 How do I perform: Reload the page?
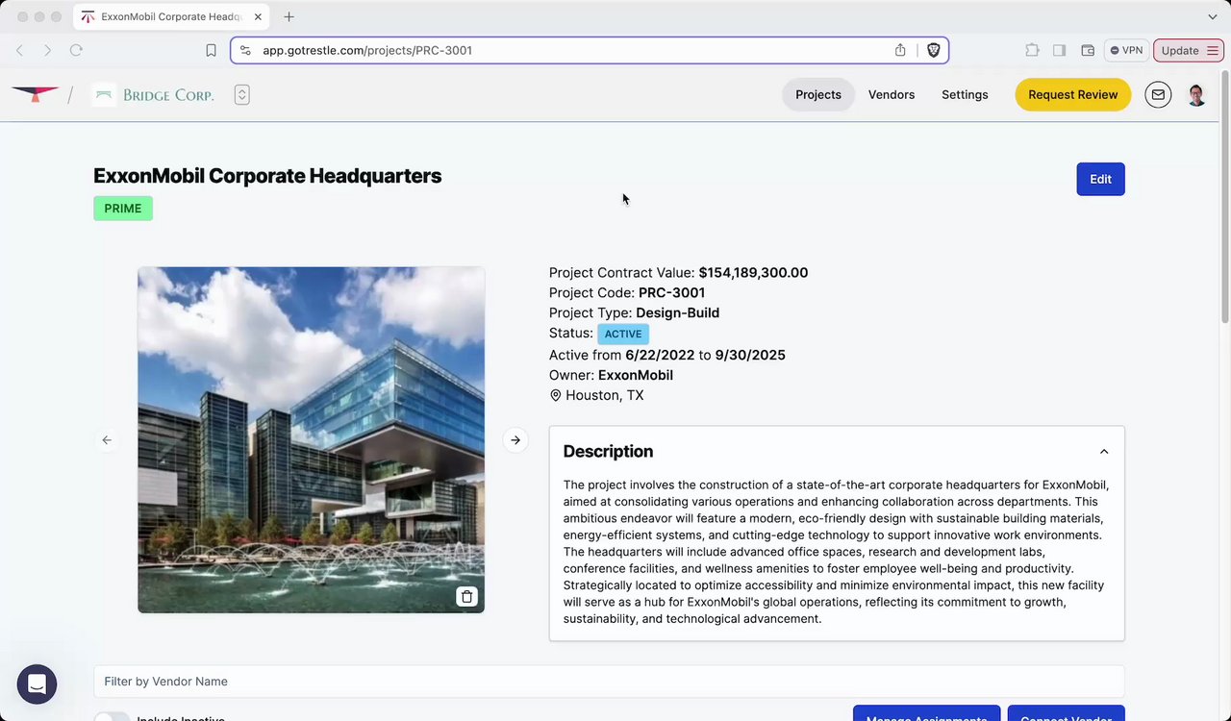pyautogui.click(x=76, y=50)
